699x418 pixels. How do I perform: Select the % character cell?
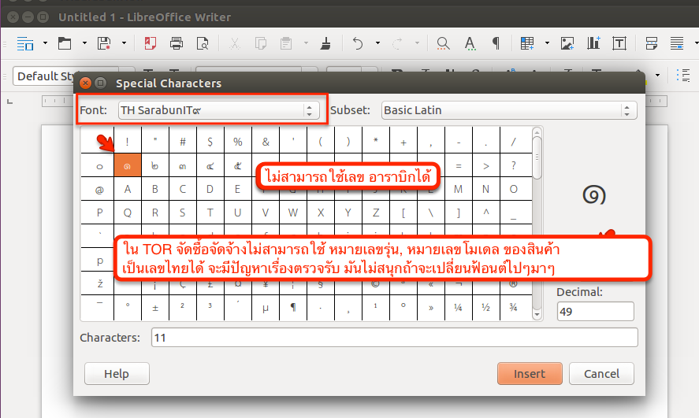coord(238,142)
